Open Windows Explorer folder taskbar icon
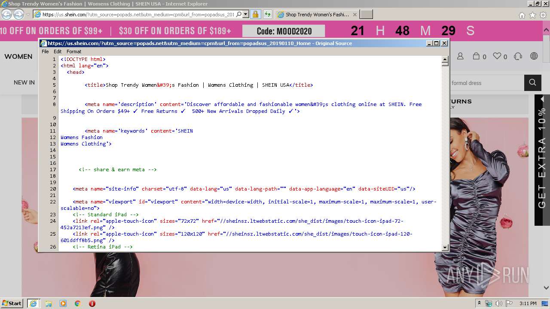Image resolution: width=550 pixels, height=309 pixels. 49,303
